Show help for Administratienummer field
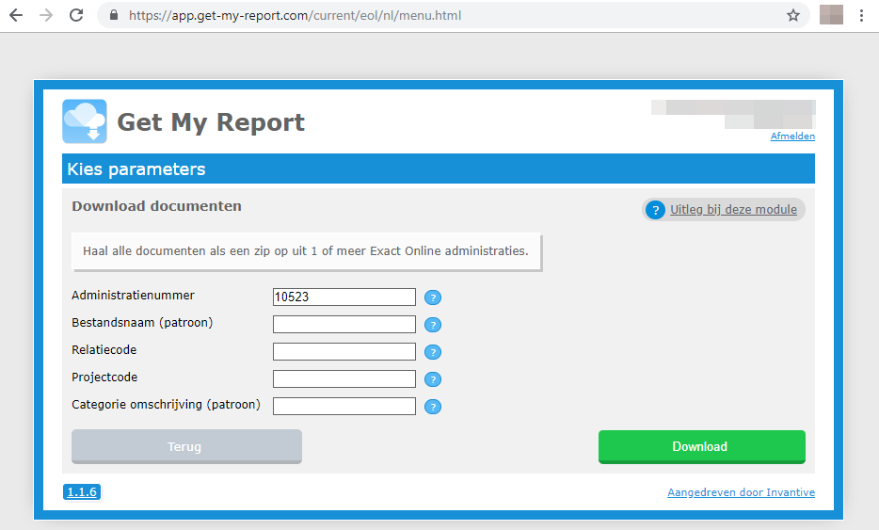The image size is (879, 530). point(433,297)
